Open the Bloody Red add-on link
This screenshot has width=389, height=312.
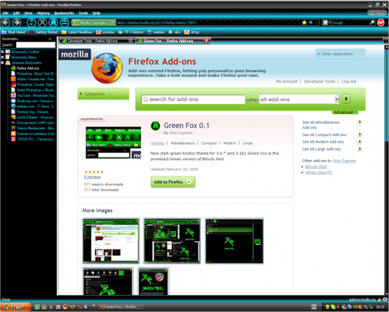pos(316,167)
